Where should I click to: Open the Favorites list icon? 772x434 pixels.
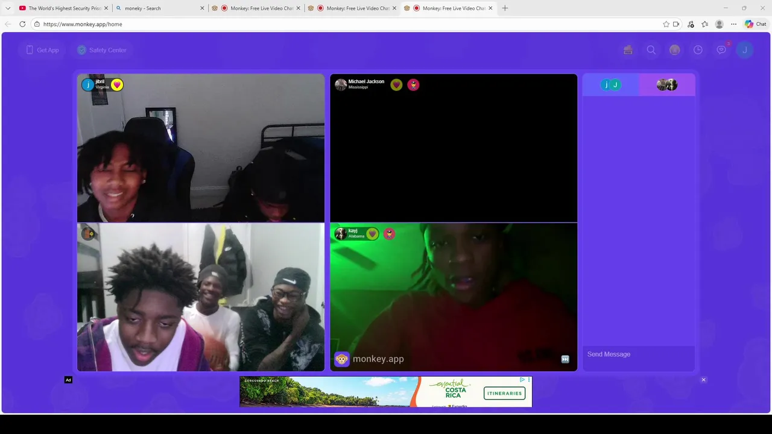704,24
